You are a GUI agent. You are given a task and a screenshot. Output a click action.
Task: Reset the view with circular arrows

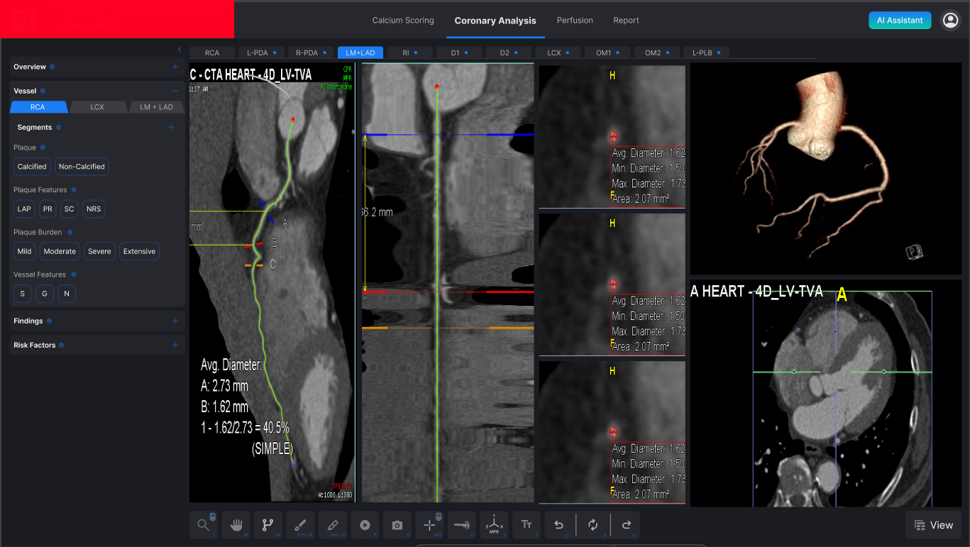[x=593, y=525]
